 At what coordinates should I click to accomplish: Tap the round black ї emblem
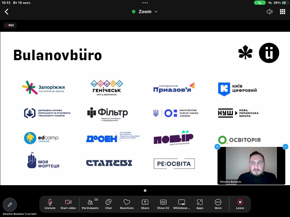coord(269,53)
